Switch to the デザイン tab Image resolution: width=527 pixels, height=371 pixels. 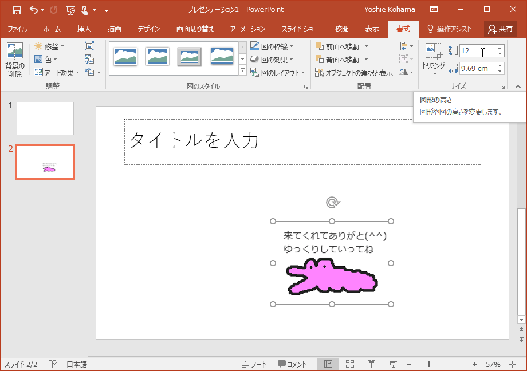tap(148, 29)
